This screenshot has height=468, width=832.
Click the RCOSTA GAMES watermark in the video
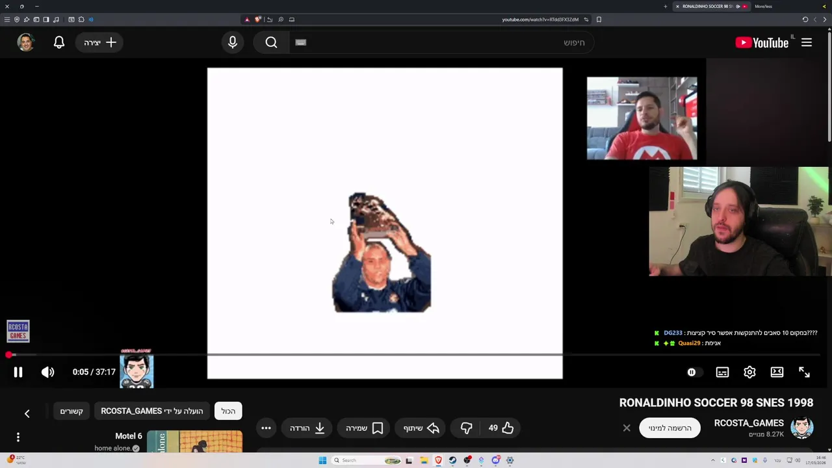click(x=18, y=331)
